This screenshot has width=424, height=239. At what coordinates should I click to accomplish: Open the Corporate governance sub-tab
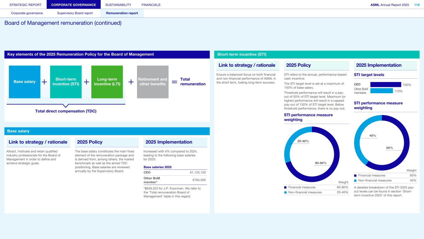point(27,13)
